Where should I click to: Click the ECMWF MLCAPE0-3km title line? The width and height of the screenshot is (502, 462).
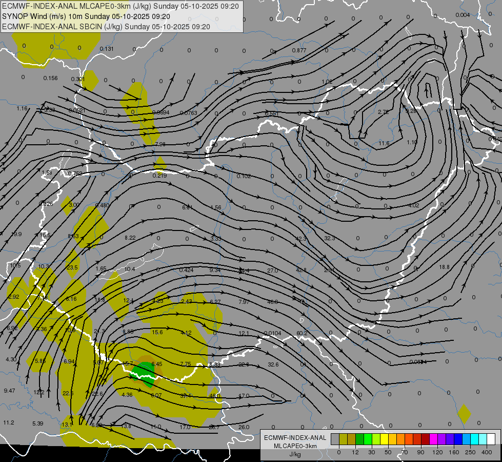coord(121,6)
